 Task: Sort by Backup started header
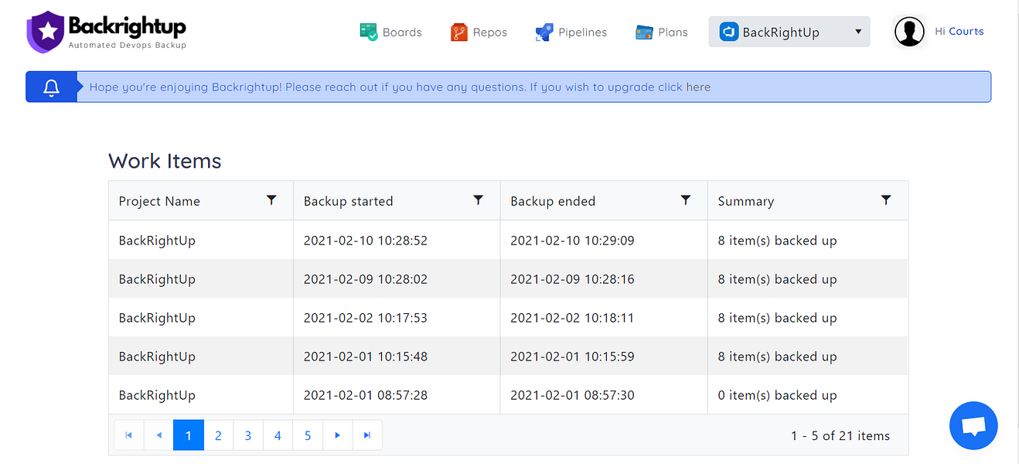coord(349,201)
